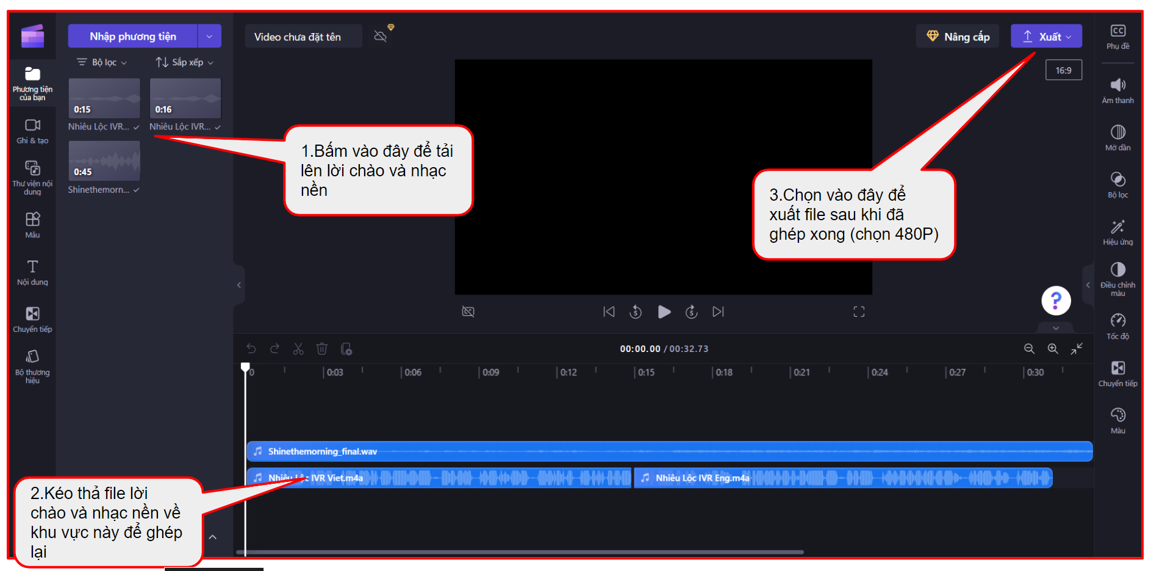Open the Sắp xếp sort dropdown

[184, 62]
